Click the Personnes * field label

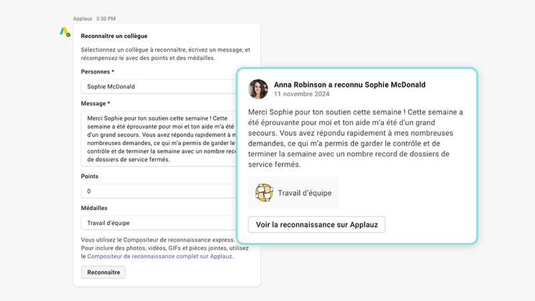click(98, 72)
